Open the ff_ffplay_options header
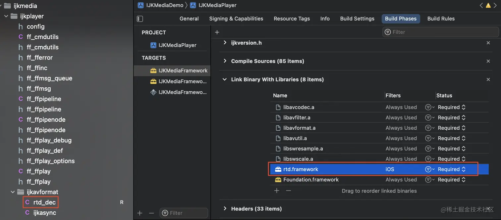 click(x=46, y=161)
